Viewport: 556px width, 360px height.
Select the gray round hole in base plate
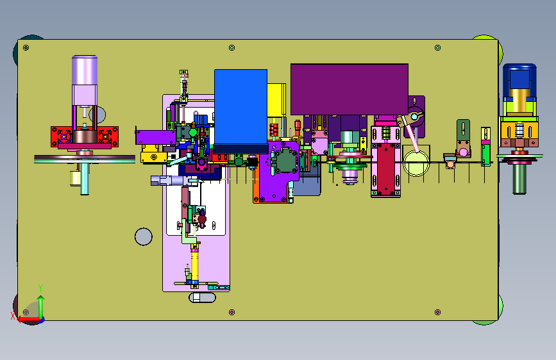(x=144, y=237)
